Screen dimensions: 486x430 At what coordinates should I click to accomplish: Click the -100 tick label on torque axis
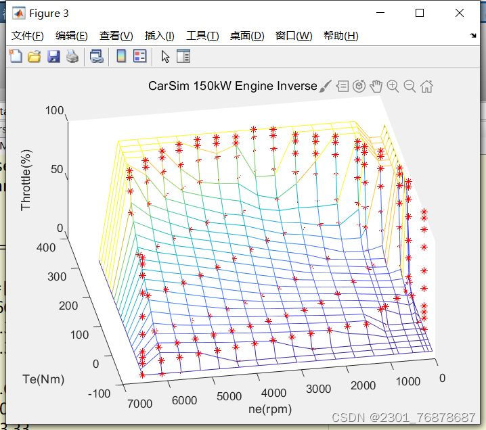(x=100, y=393)
